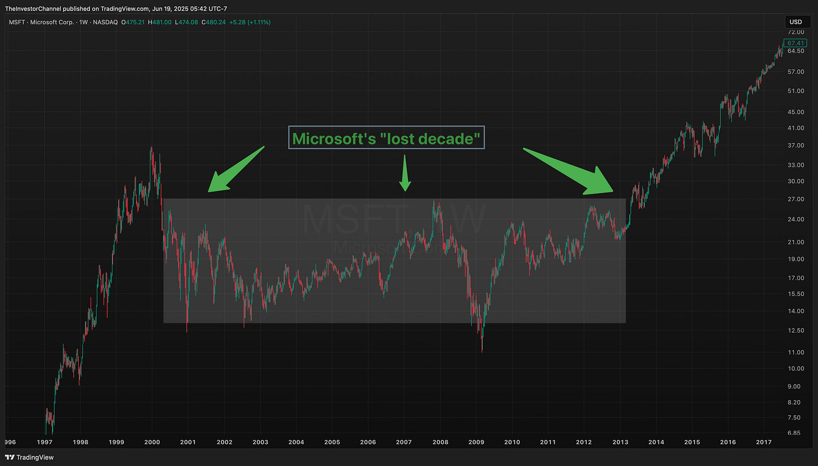This screenshot has height=466, width=818.
Task: Click the 2017 year label on time axis
Action: (x=764, y=442)
